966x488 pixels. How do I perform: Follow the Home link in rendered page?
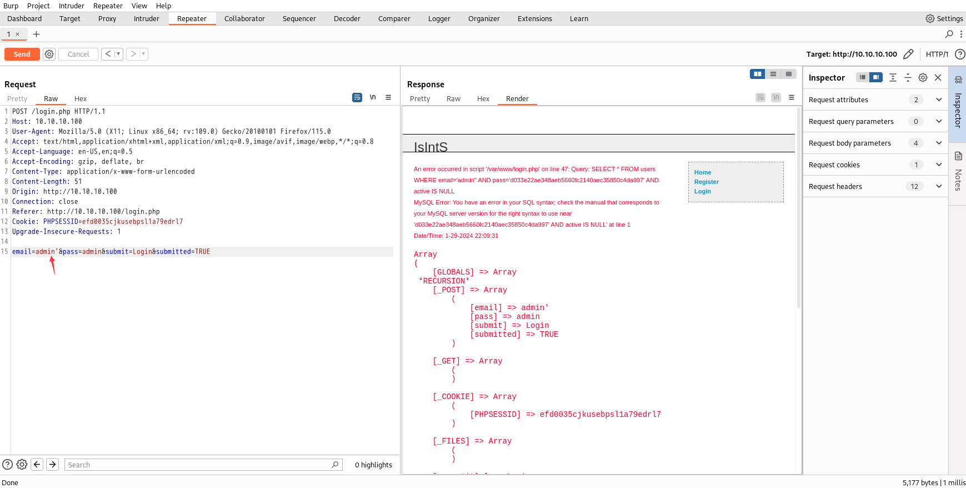703,172
